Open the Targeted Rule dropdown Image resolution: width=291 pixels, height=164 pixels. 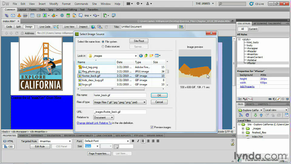click(x=70, y=141)
